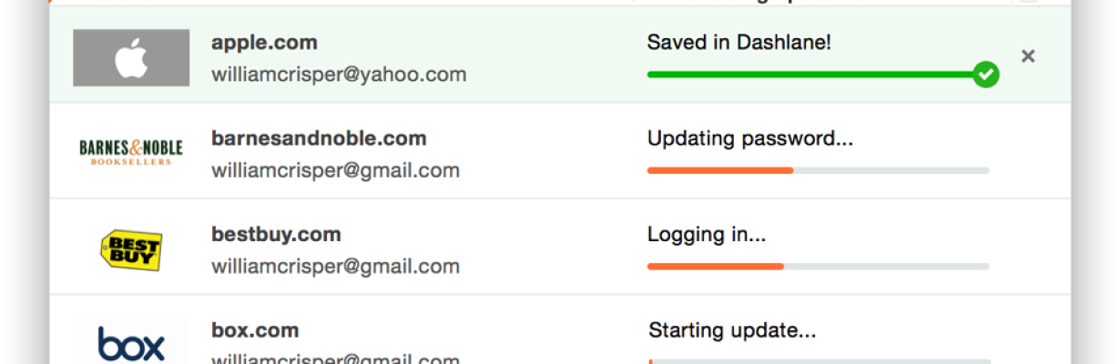Dismiss the apple.com row with the X
1120x364 pixels.
pos(1028,56)
